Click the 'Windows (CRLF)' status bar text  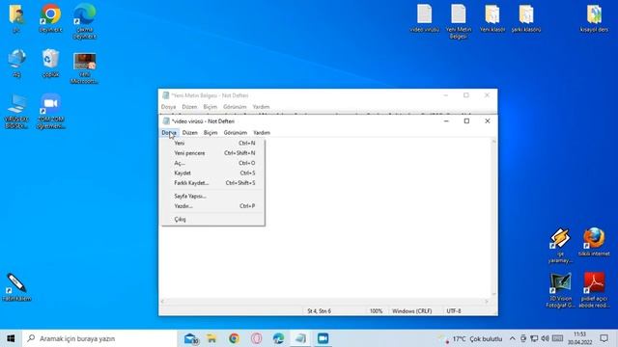(x=412, y=311)
